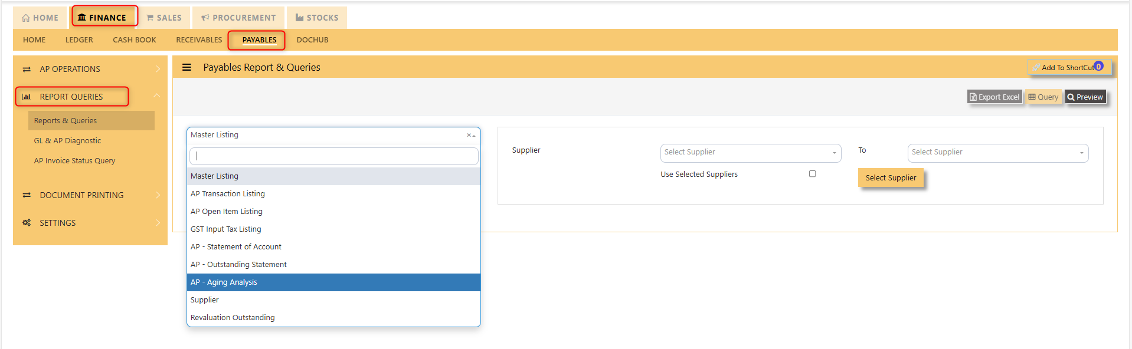The image size is (1132, 349).
Task: Tick the Use Selected Suppliers checkbox
Action: 813,174
